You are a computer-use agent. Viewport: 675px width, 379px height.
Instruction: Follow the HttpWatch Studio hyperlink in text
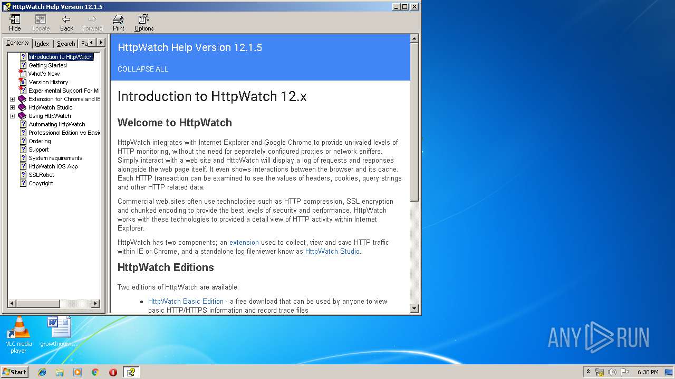[332, 252]
